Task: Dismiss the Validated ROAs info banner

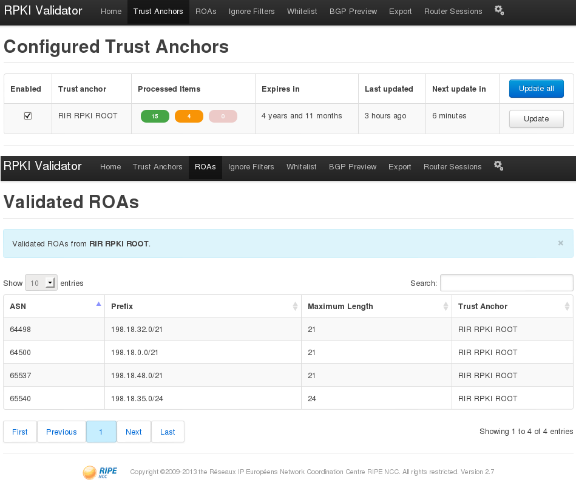Action: coord(561,243)
